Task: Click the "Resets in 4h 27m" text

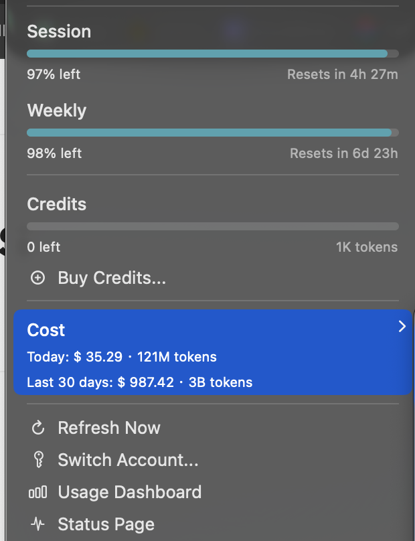Action: 342,74
